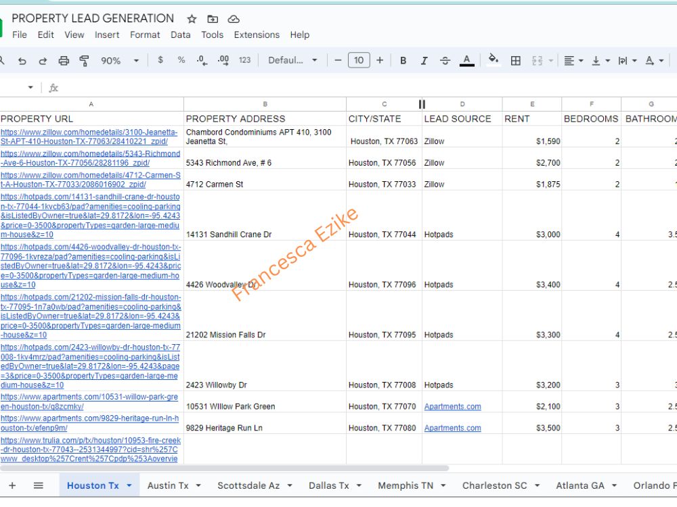The height and width of the screenshot is (507, 677).
Task: Open Houston Tx tab options arrow
Action: pos(129,485)
